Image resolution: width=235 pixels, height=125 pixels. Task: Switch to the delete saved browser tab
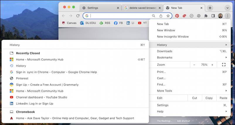click(x=142, y=8)
